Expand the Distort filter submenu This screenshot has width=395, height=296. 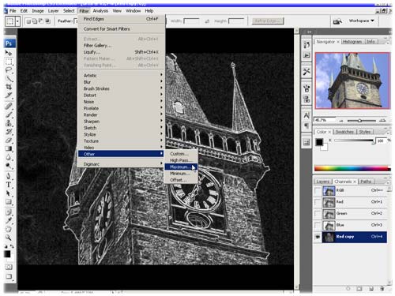coord(122,96)
